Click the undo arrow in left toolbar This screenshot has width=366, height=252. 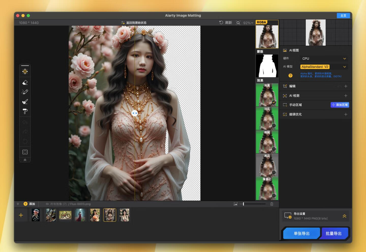[25, 122]
